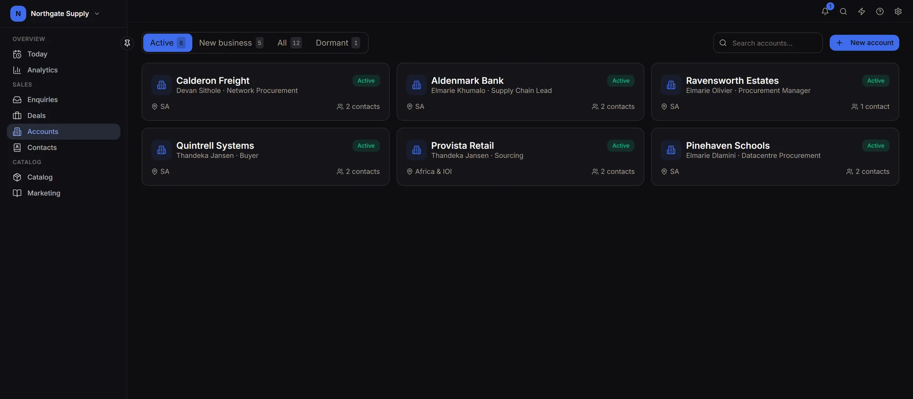Toggle the sidebar pin icon
Image resolution: width=913 pixels, height=399 pixels.
pyautogui.click(x=127, y=43)
